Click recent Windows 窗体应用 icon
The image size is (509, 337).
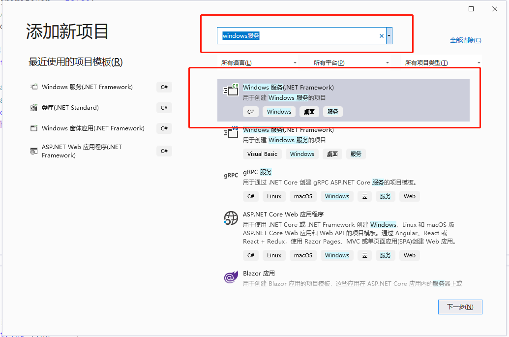[x=34, y=128]
